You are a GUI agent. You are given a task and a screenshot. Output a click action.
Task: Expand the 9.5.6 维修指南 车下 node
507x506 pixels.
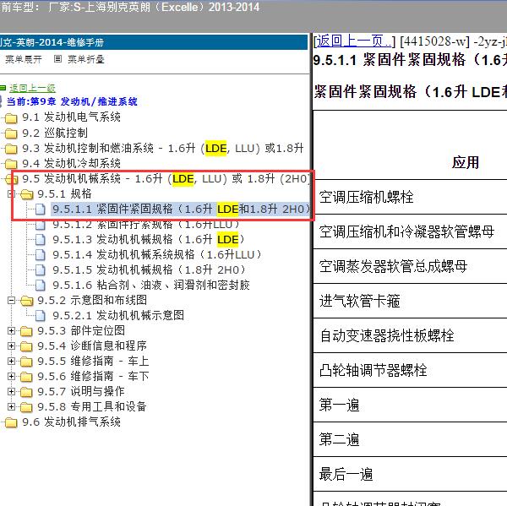point(11,377)
